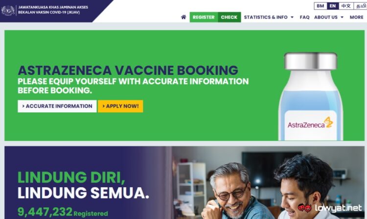Open the FAQ page
The height and width of the screenshot is (219, 367).
tap(304, 17)
